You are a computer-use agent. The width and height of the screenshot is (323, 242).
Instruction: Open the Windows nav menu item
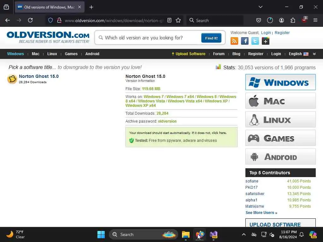[15, 54]
